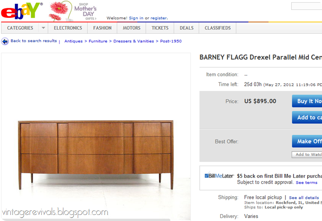Viewport: 322px width, 221px height.
Task: Open Dressers & Vanities breadcrumb
Action: (x=134, y=41)
